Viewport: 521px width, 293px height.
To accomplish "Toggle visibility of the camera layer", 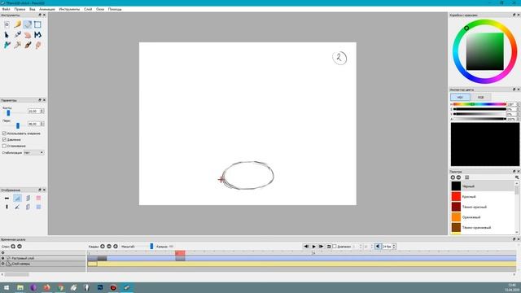I will point(3,264).
